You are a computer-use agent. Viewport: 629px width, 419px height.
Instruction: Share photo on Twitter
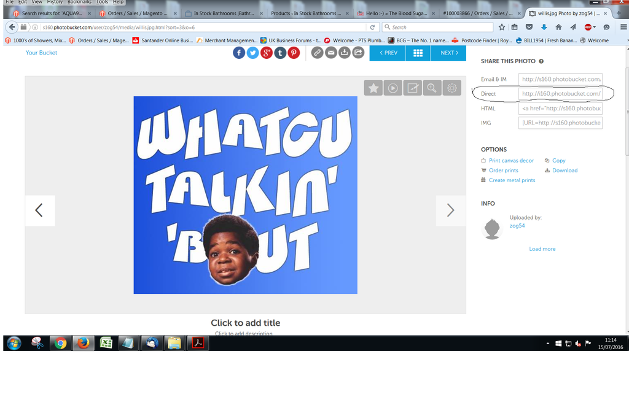click(252, 53)
